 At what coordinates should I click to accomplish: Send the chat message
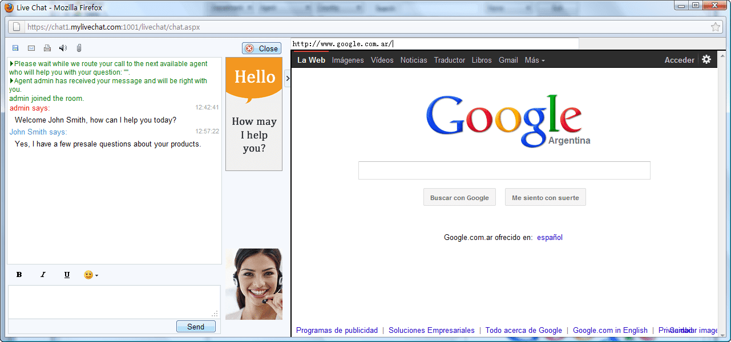[196, 327]
